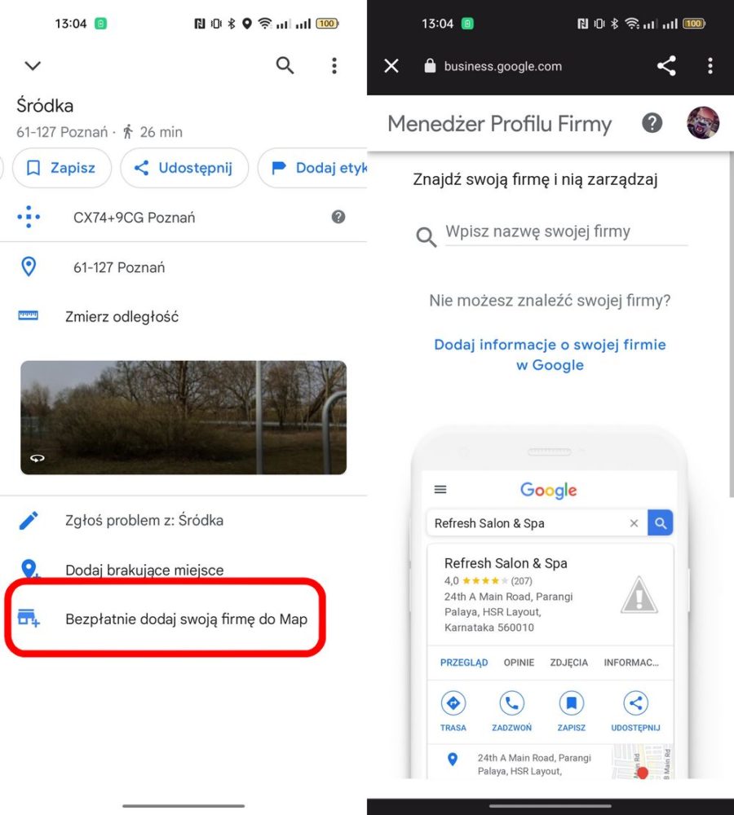Save place with Zapisz button
The image size is (734, 815).
[x=62, y=168]
